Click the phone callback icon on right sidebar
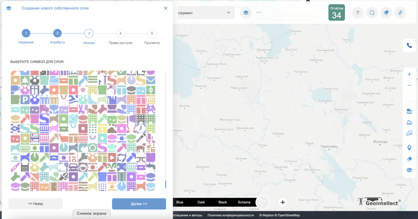 (409, 45)
